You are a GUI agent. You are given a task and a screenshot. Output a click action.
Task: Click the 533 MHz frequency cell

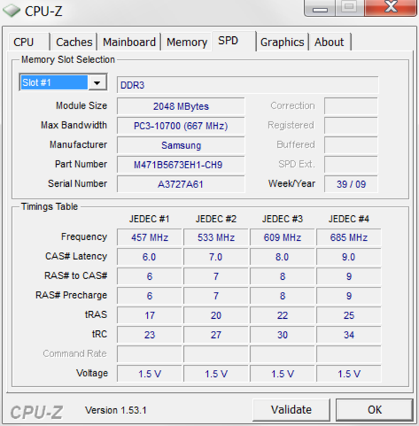216,237
